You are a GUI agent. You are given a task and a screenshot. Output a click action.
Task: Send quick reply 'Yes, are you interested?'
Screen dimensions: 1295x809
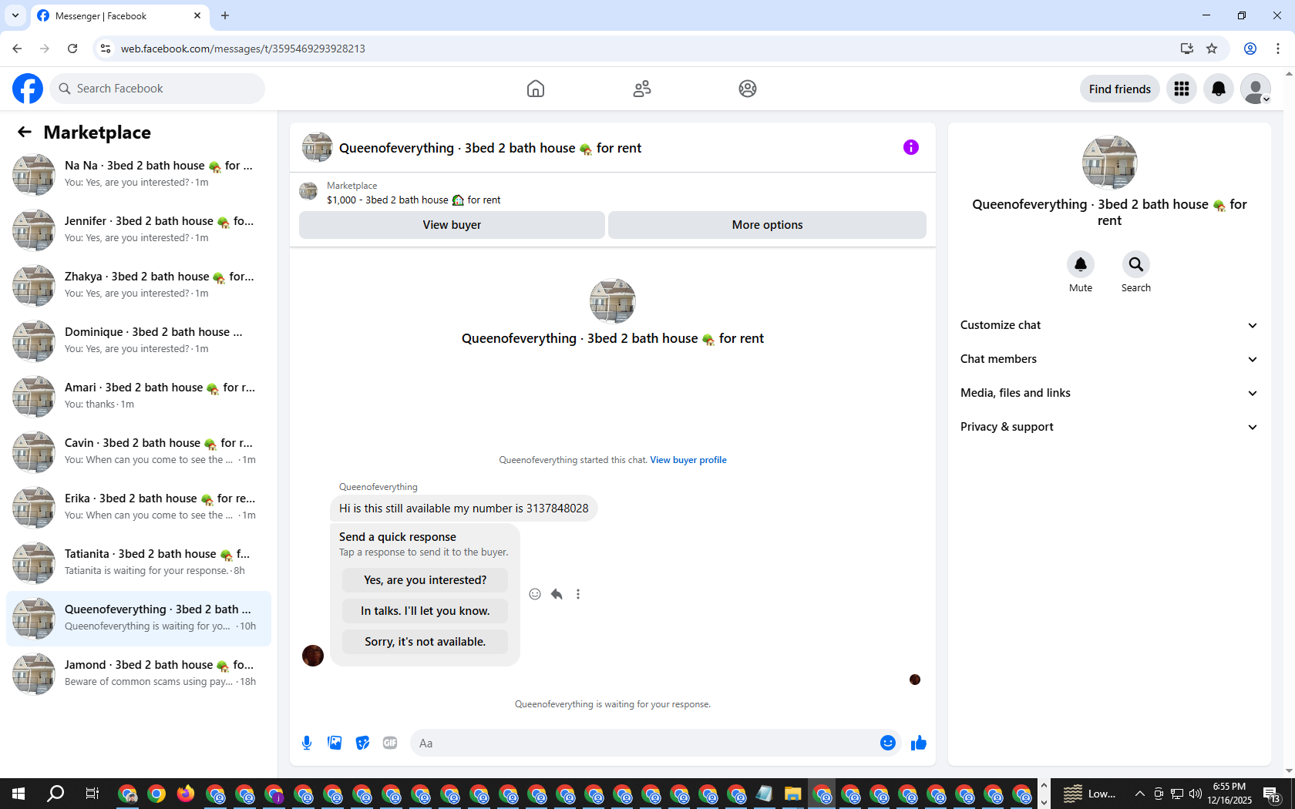425,580
